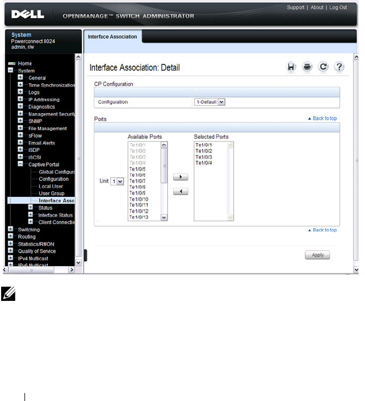Click navigation tree scroll down arrow
Image resolution: width=365 pixels, height=401 pixels.
[79, 263]
